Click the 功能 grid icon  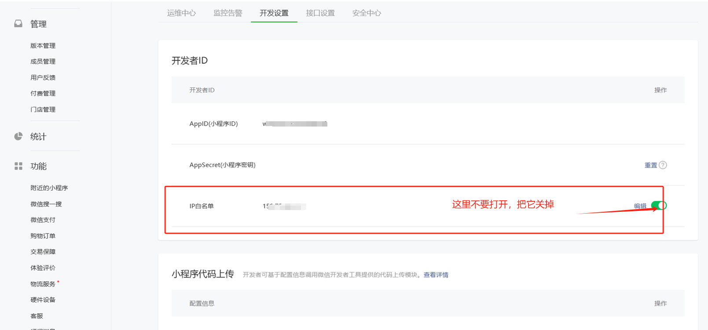click(18, 166)
